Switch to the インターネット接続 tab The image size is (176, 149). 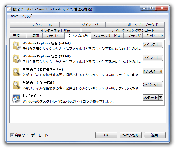[45, 30]
